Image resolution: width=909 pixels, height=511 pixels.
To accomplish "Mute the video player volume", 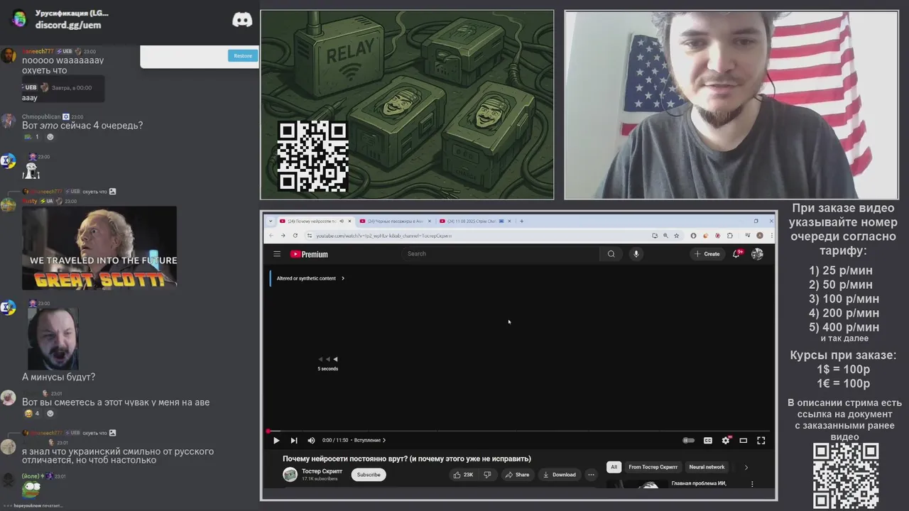I will pos(311,441).
